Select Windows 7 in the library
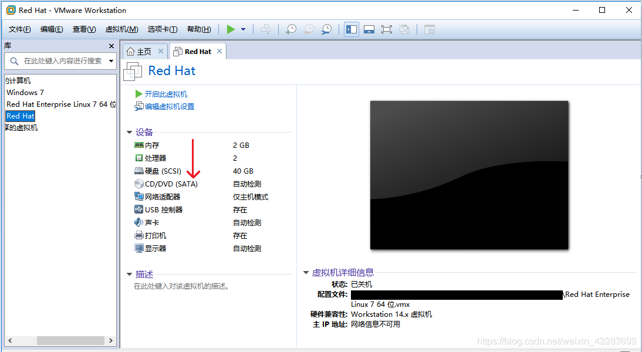This screenshot has width=642, height=352. click(x=25, y=93)
